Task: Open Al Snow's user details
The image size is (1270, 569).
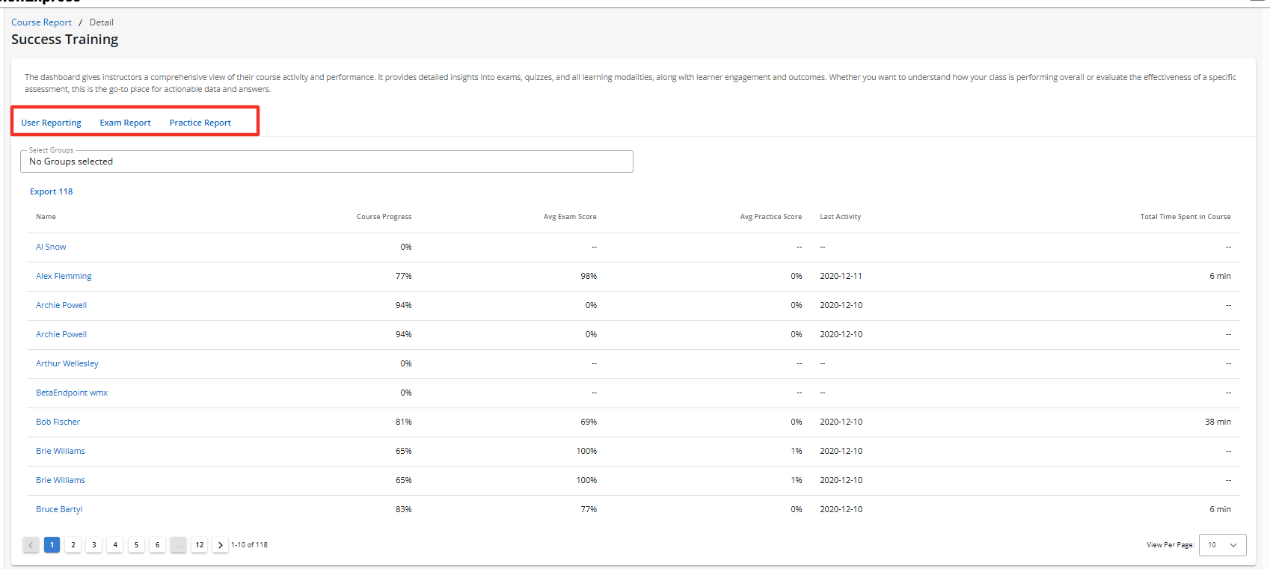Action: coord(51,247)
